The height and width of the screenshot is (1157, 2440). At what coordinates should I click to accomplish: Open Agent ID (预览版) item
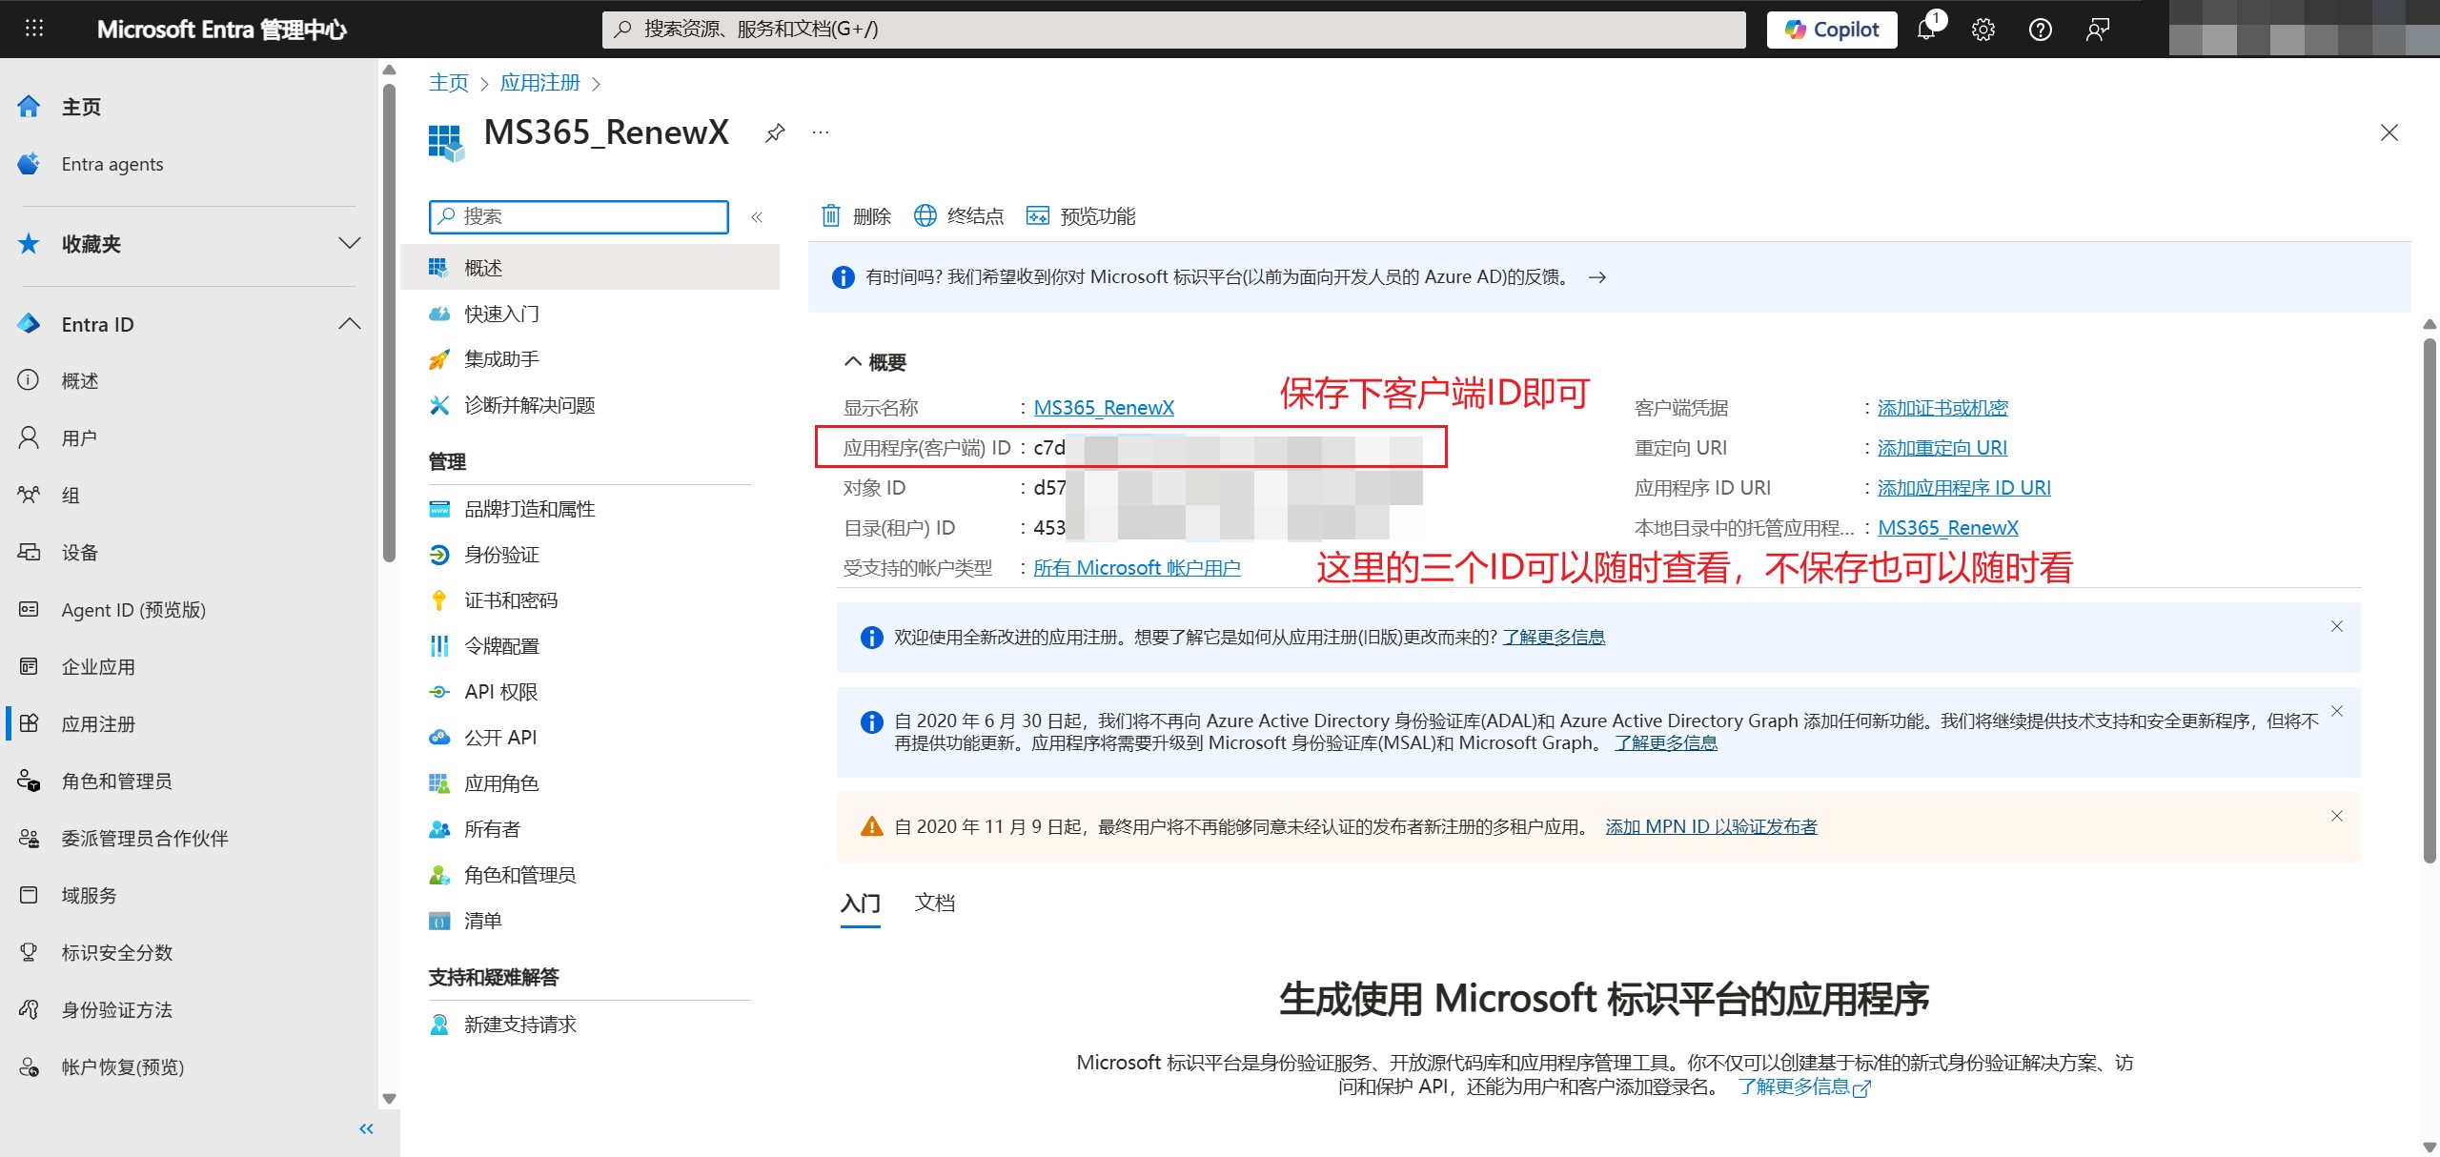coord(133,609)
